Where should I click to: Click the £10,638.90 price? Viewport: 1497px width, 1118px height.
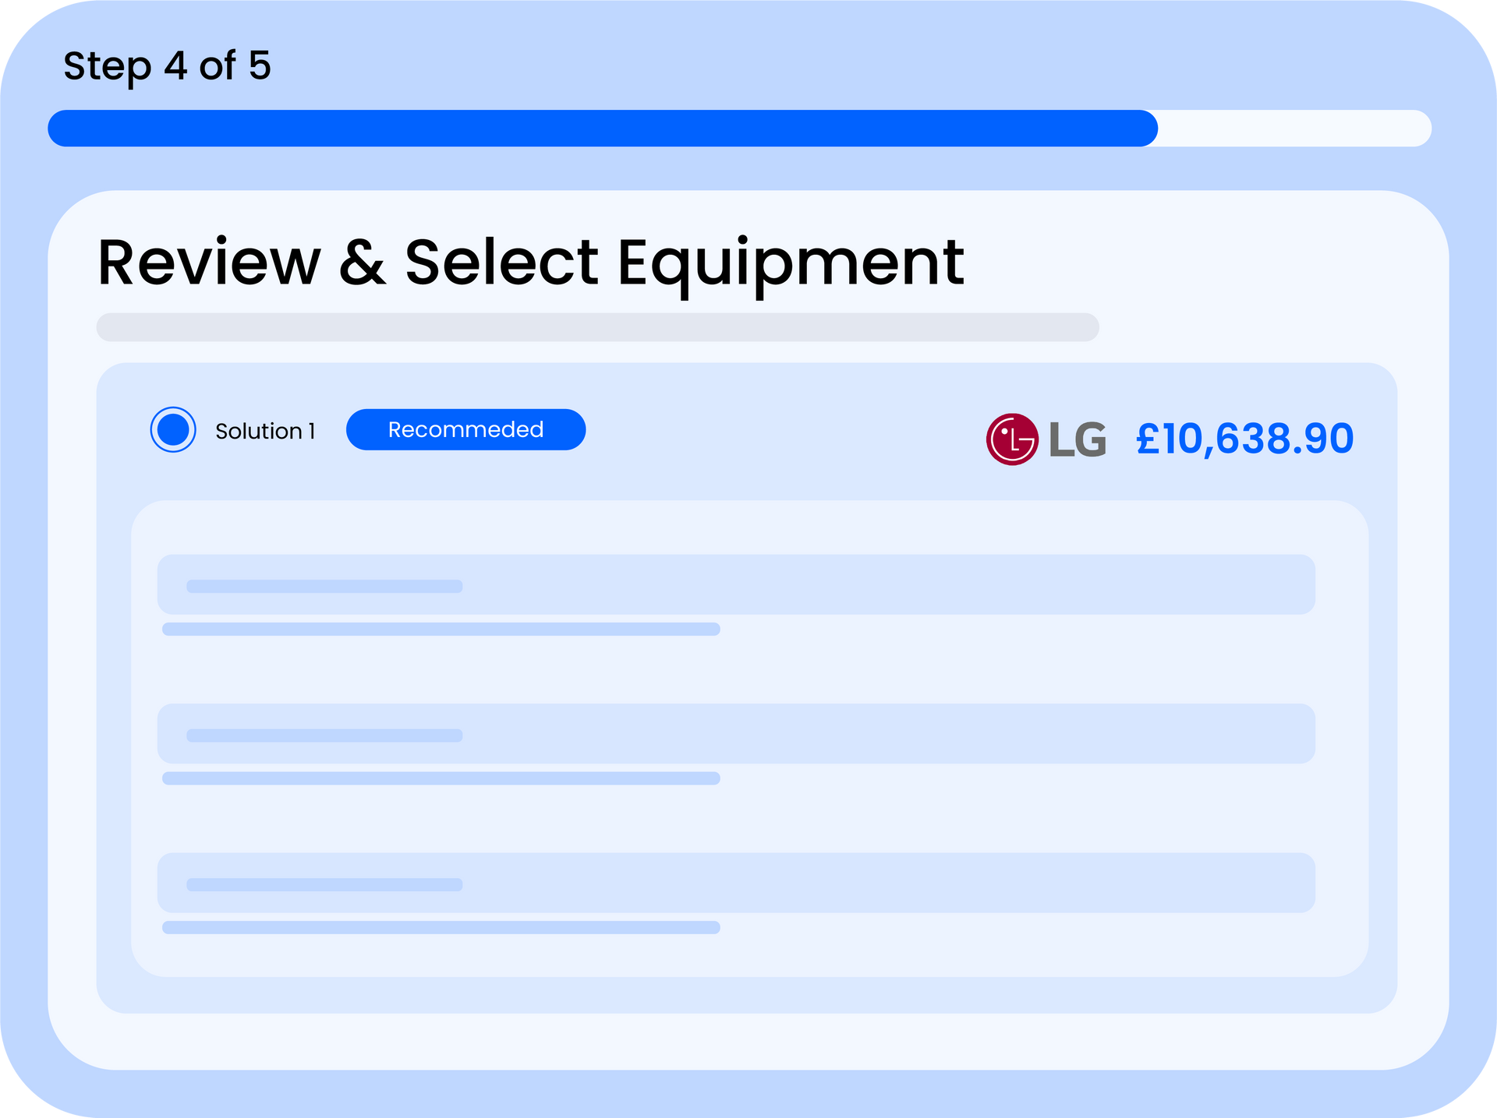[x=1244, y=439]
